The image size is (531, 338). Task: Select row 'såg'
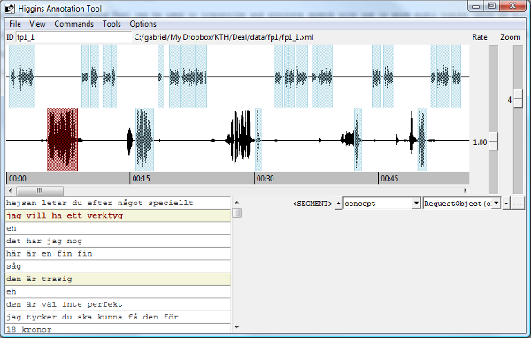(118, 266)
